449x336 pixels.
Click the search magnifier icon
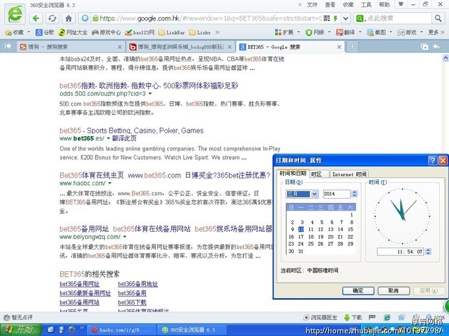click(438, 18)
